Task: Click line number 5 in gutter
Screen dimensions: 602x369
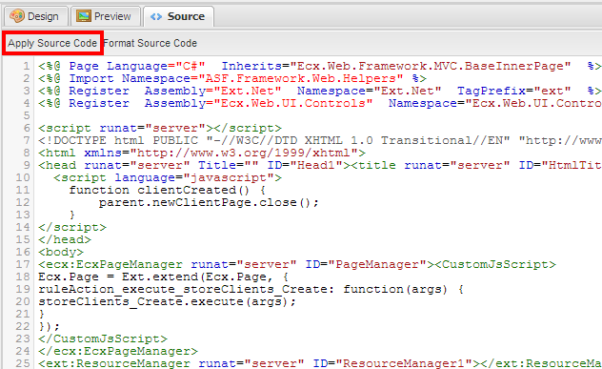Action: (x=26, y=115)
